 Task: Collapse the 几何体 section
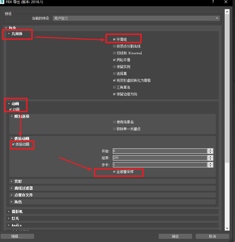tap(9, 34)
